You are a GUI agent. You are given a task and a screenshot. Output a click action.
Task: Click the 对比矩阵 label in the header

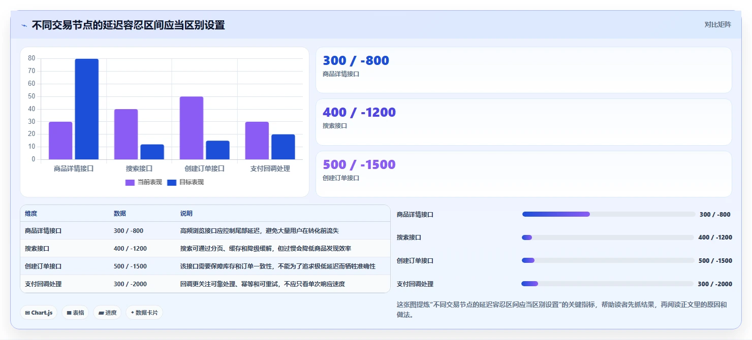[717, 25]
